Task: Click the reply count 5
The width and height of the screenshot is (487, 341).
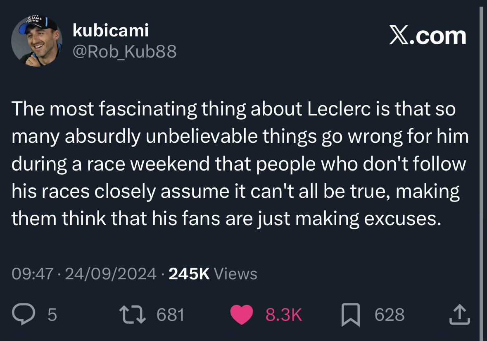Action: click(x=52, y=315)
